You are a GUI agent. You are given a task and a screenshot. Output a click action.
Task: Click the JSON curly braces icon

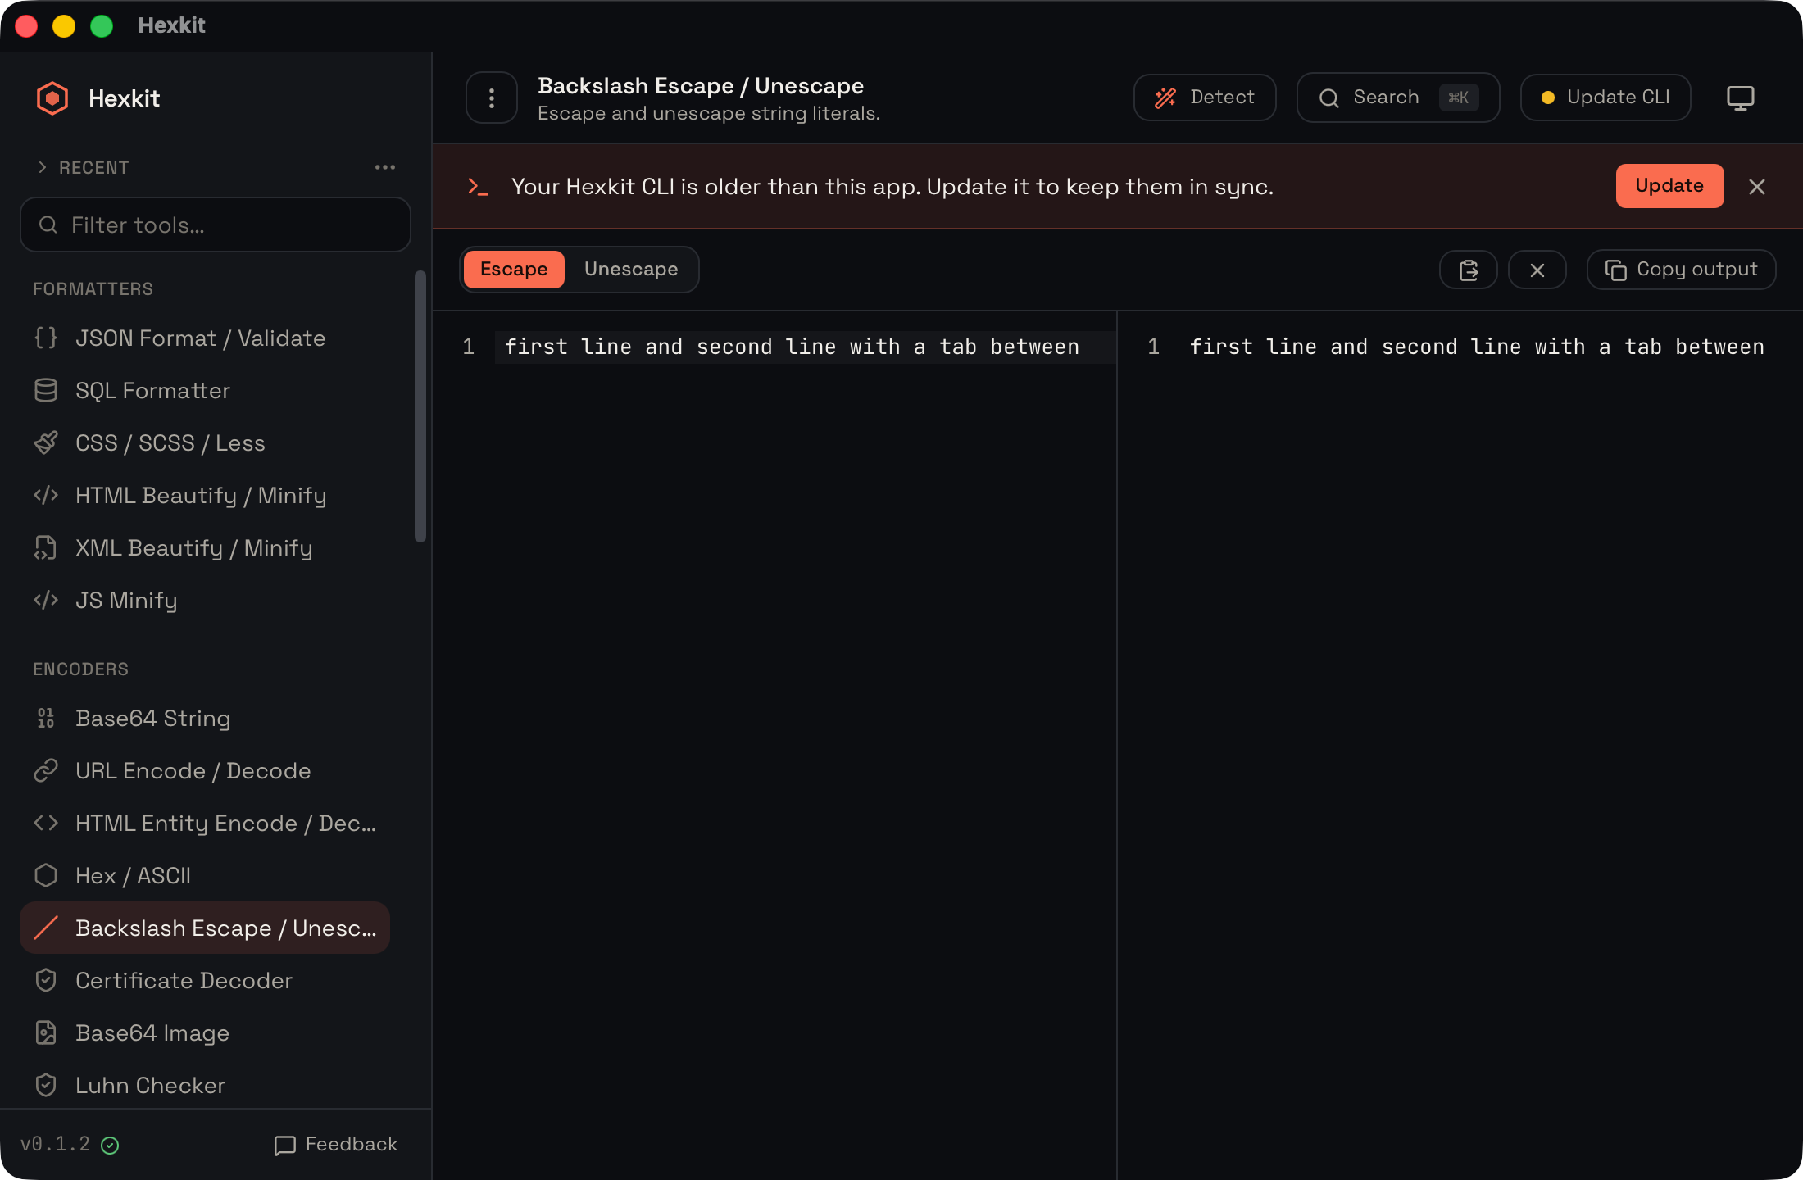point(46,338)
